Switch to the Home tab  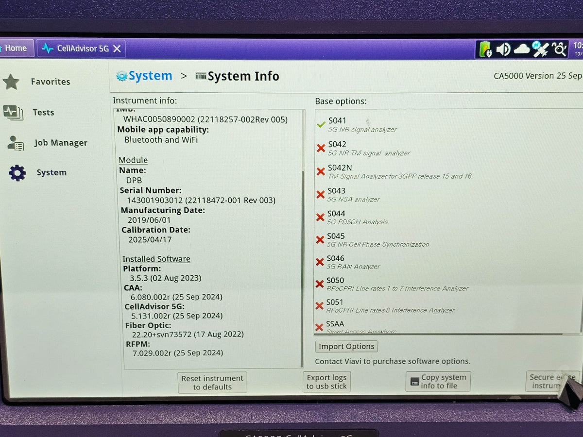coord(16,48)
